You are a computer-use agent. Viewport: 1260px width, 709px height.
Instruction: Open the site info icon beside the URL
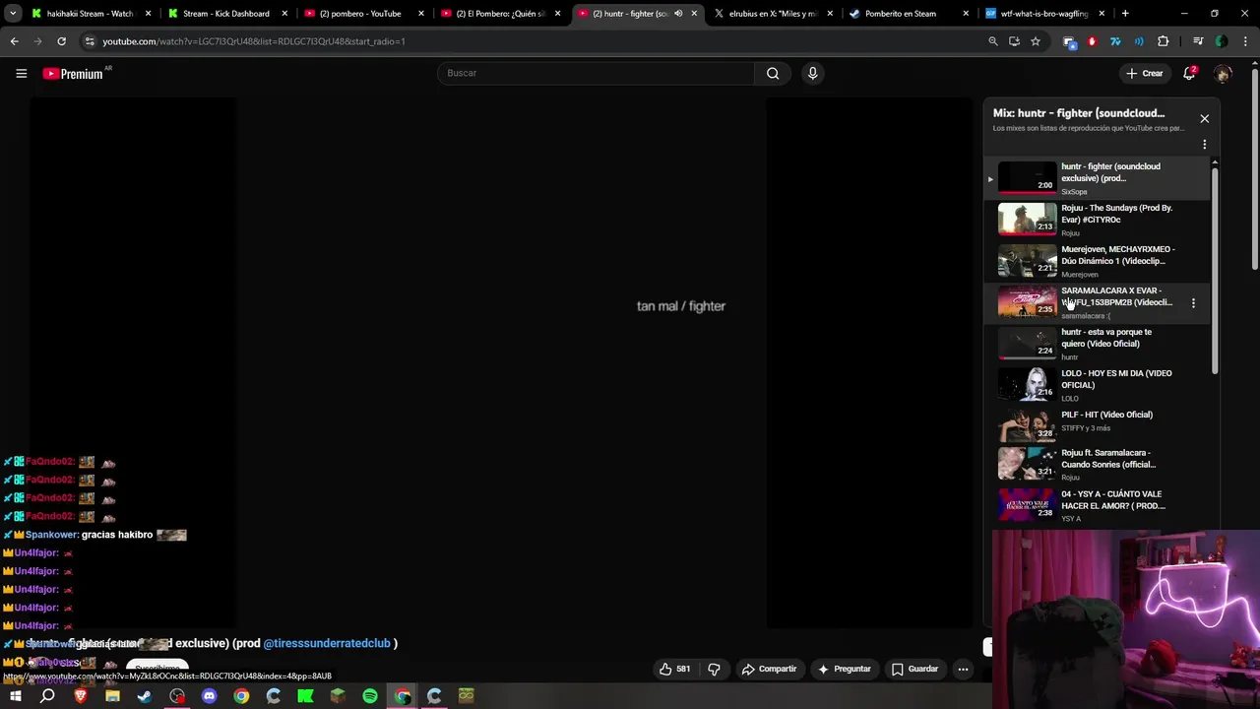(x=90, y=41)
